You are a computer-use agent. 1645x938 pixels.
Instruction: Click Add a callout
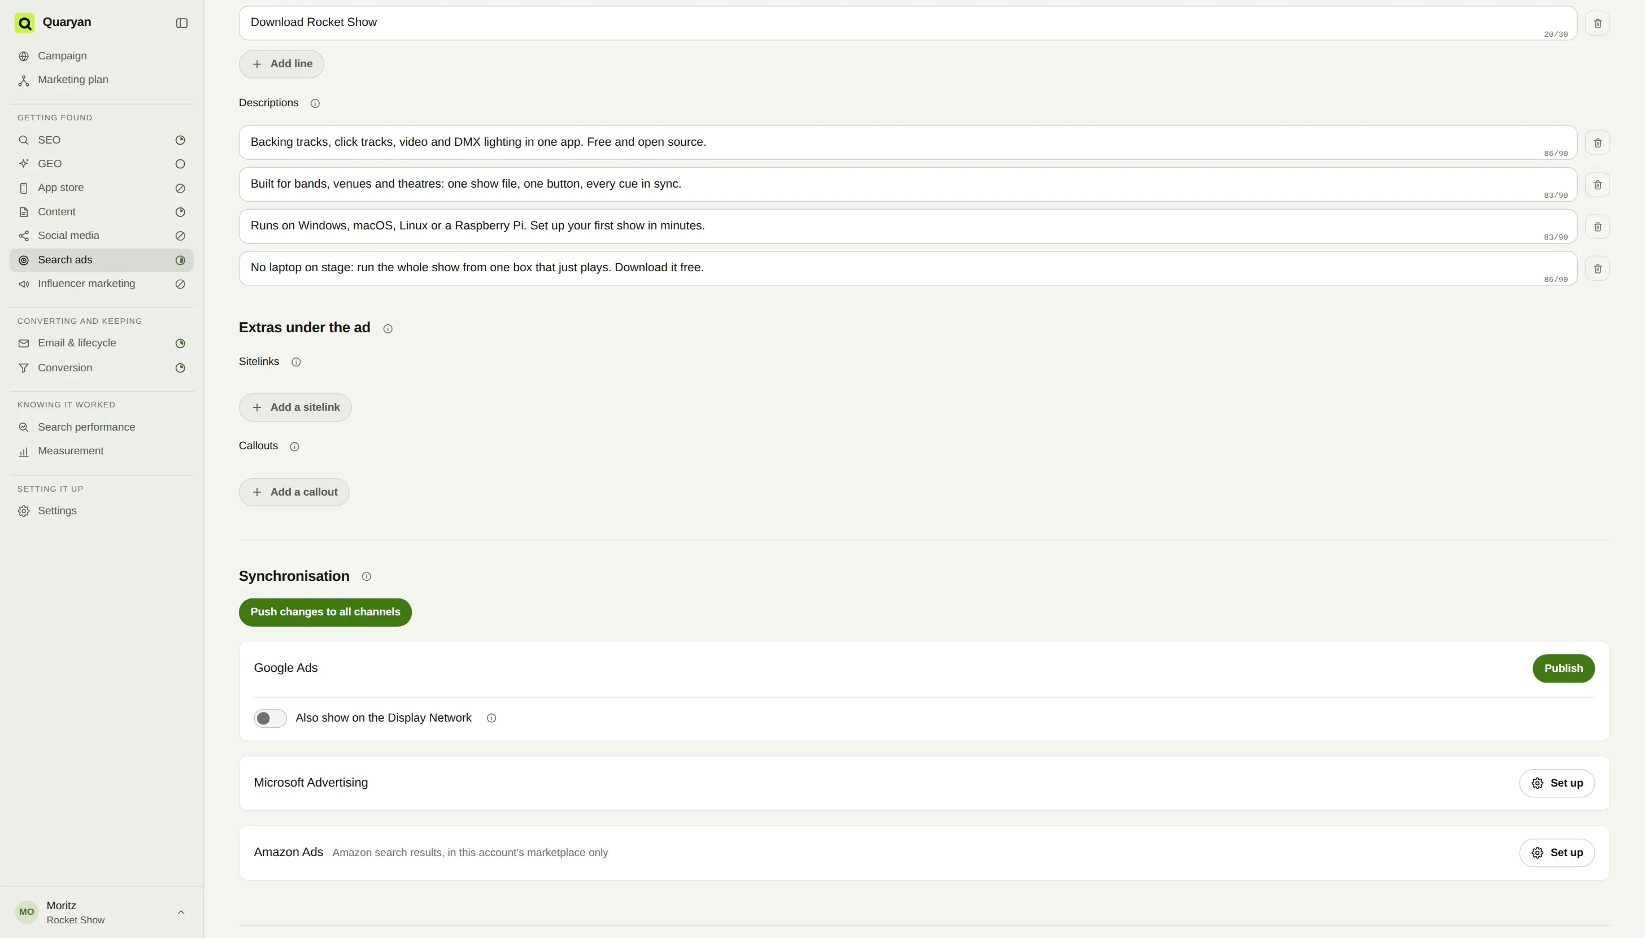(x=294, y=492)
